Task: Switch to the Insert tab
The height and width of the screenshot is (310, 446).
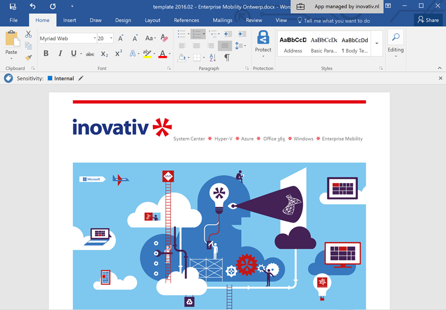Action: (69, 20)
